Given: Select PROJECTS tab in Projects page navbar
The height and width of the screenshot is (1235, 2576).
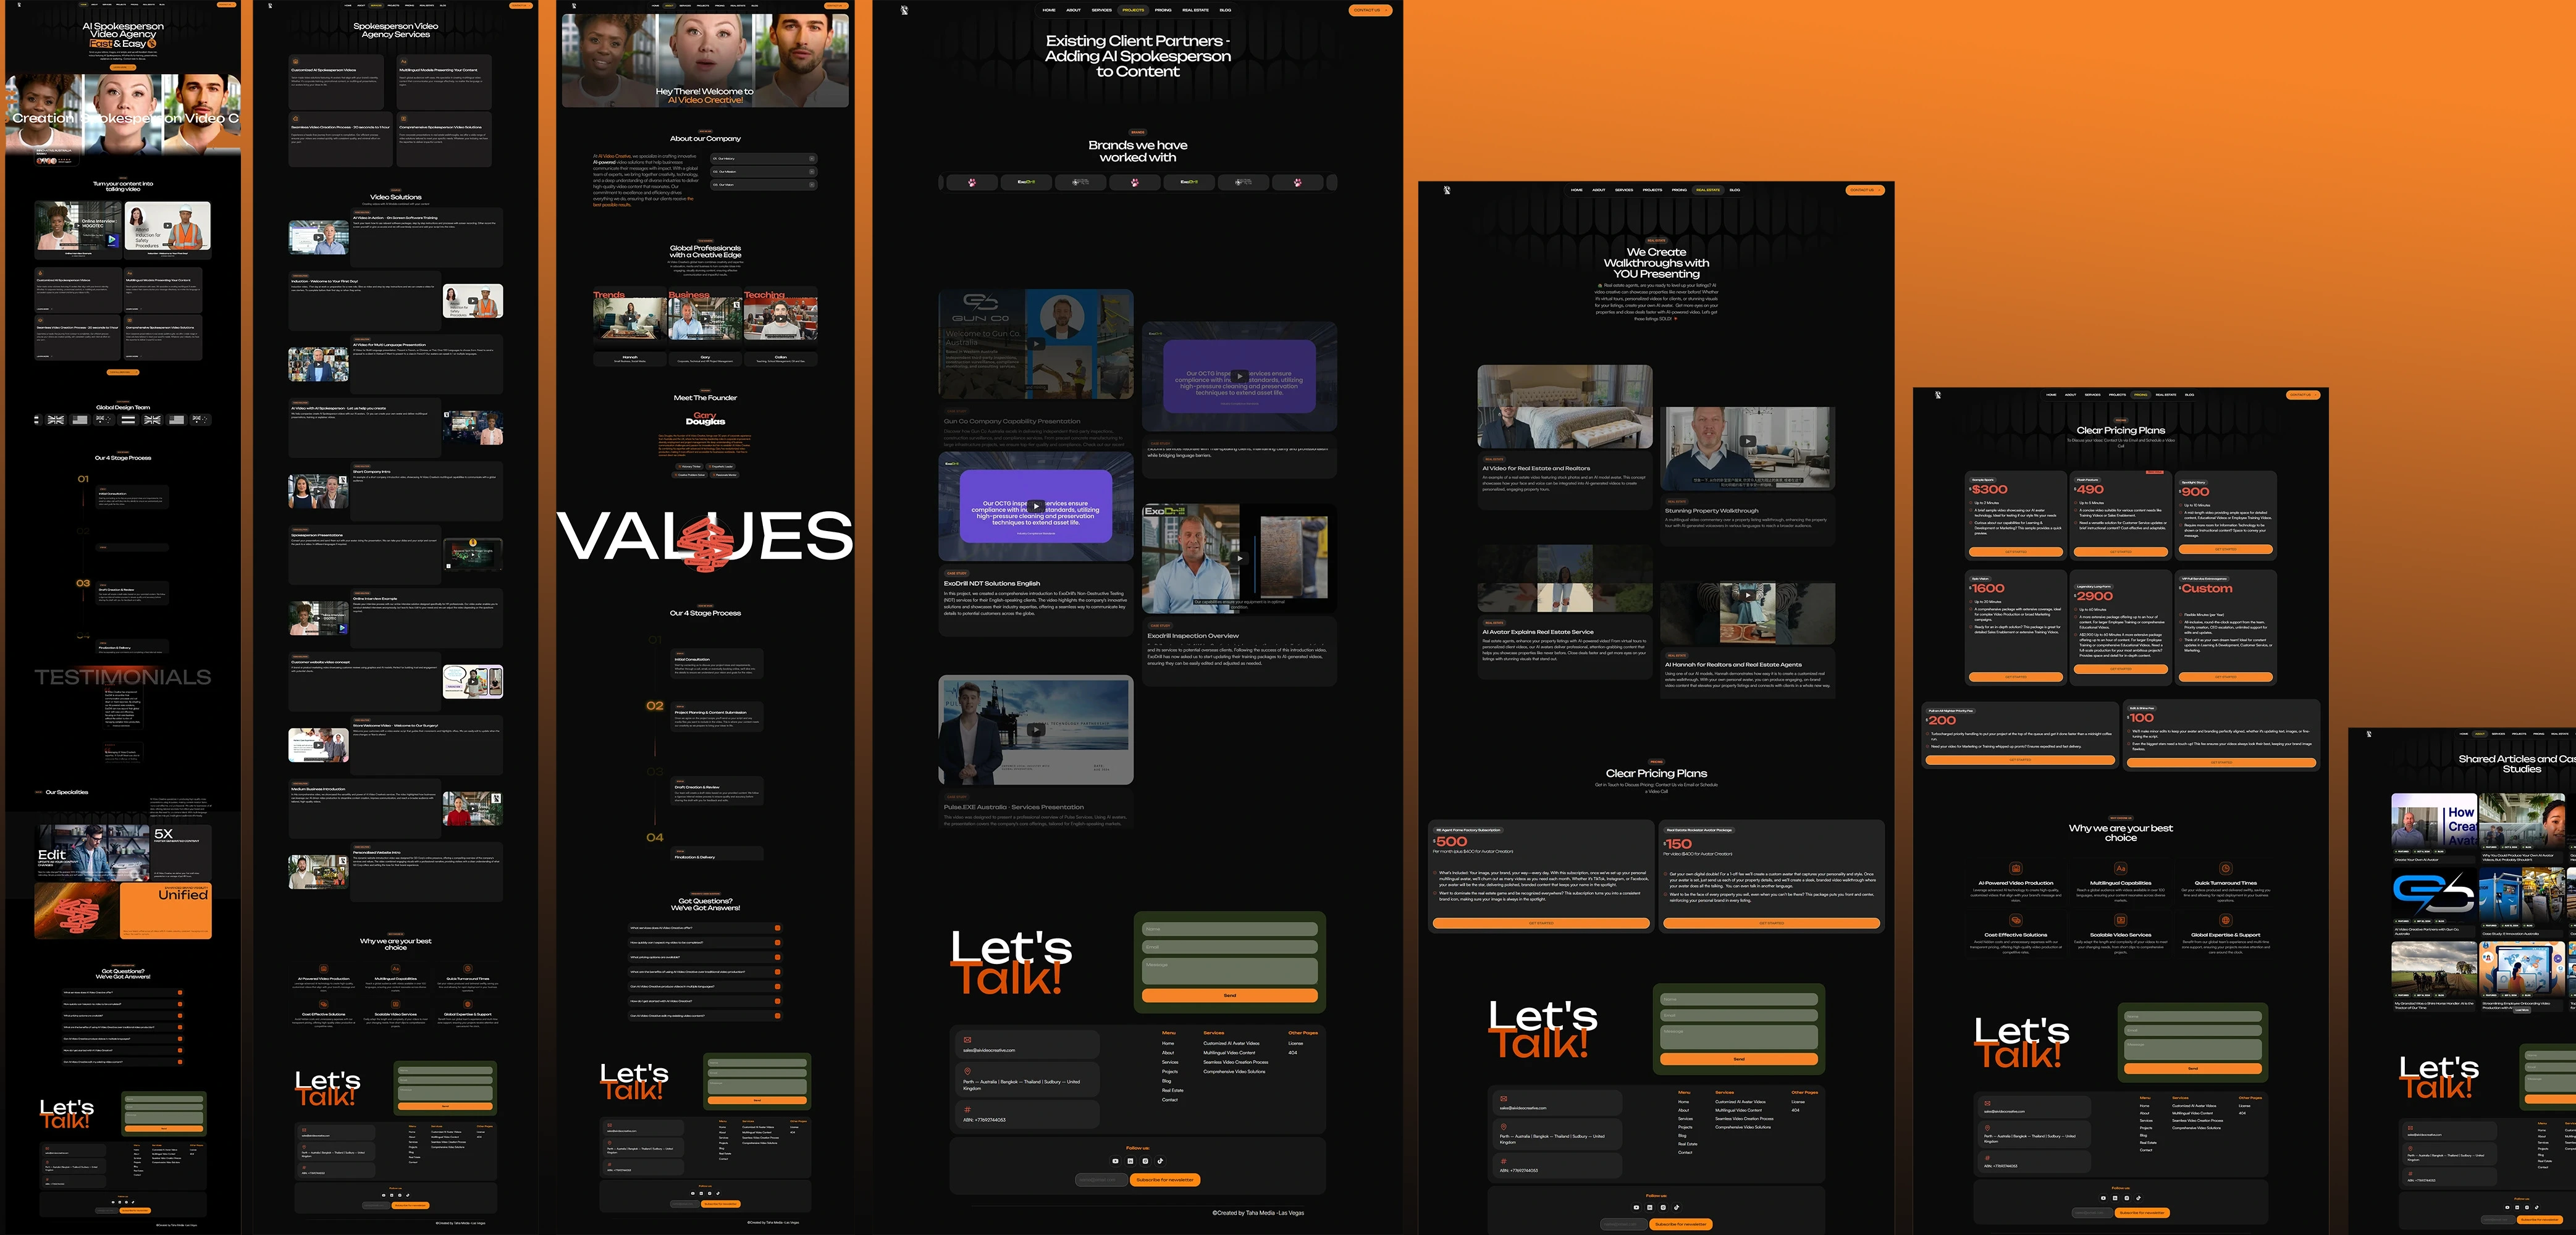Looking at the screenshot, I should click(x=1133, y=10).
